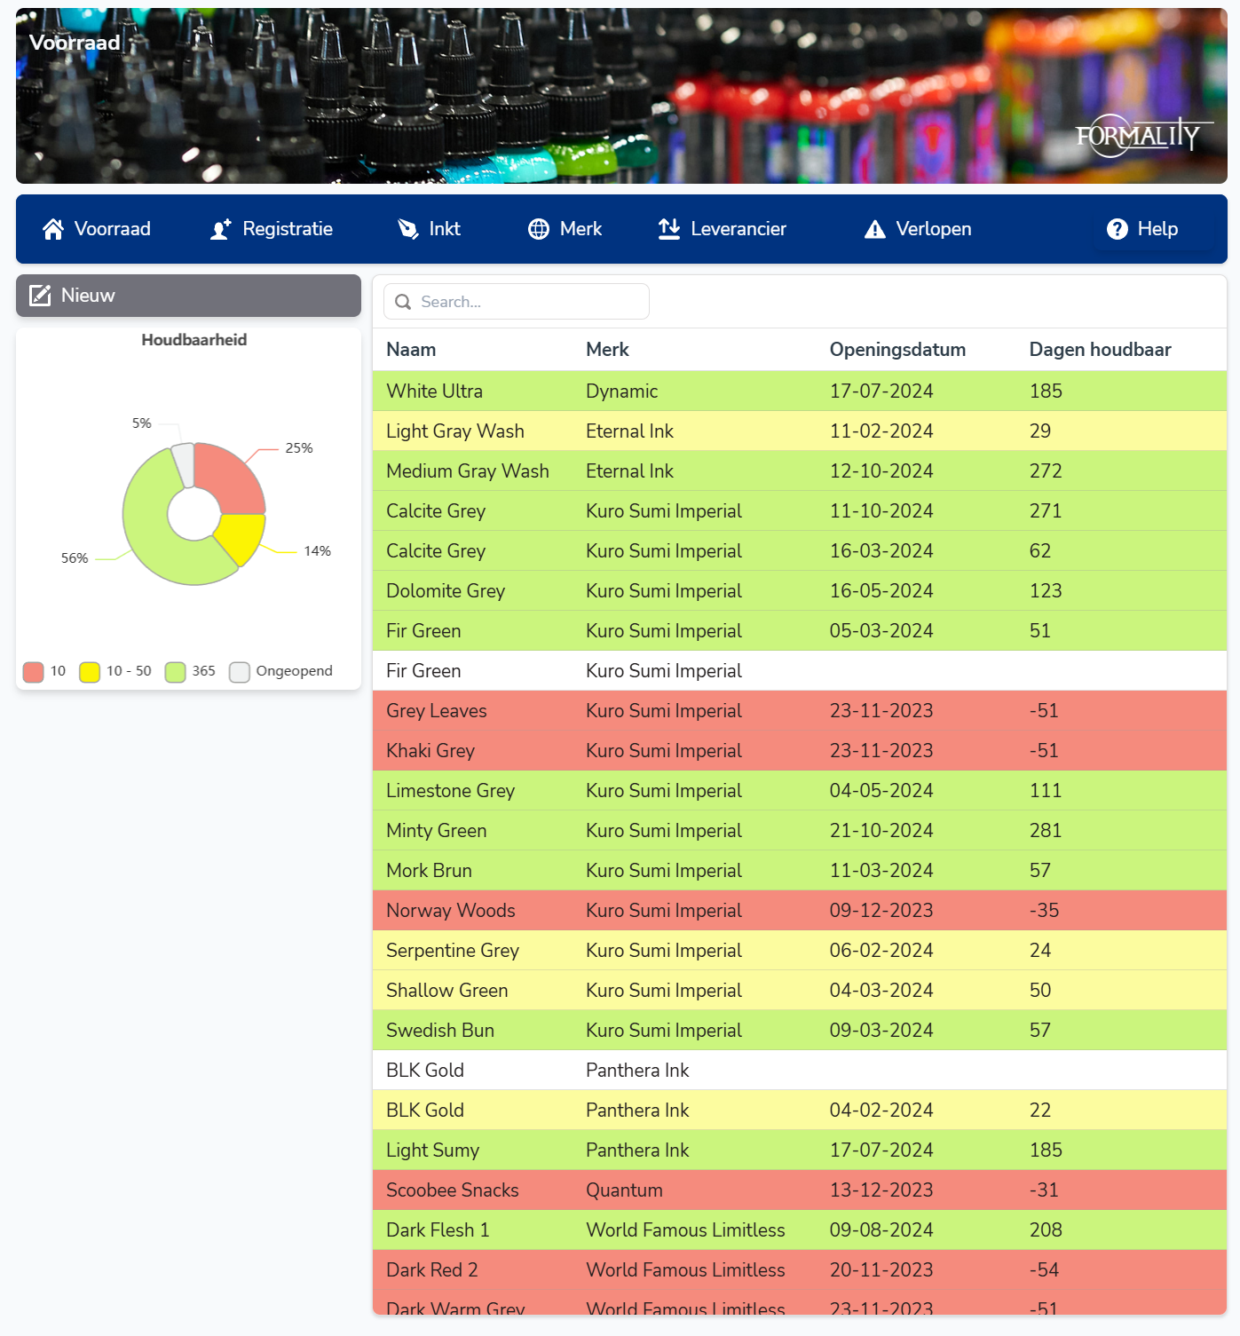
Task: Select the Mork Brun row
Action: tap(799, 871)
